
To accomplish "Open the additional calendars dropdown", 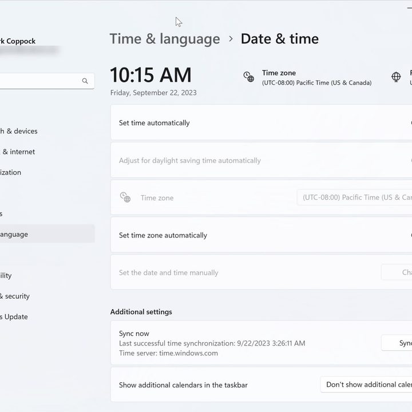I will [366, 385].
